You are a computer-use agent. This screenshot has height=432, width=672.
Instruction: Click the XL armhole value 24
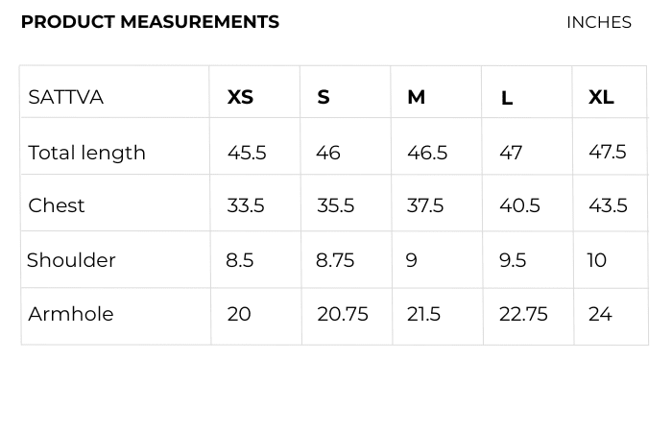[x=600, y=314]
